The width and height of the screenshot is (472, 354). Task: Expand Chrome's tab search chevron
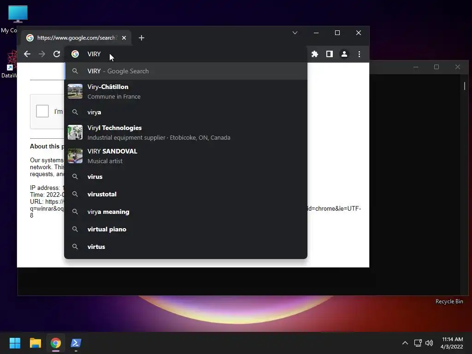pos(295,33)
